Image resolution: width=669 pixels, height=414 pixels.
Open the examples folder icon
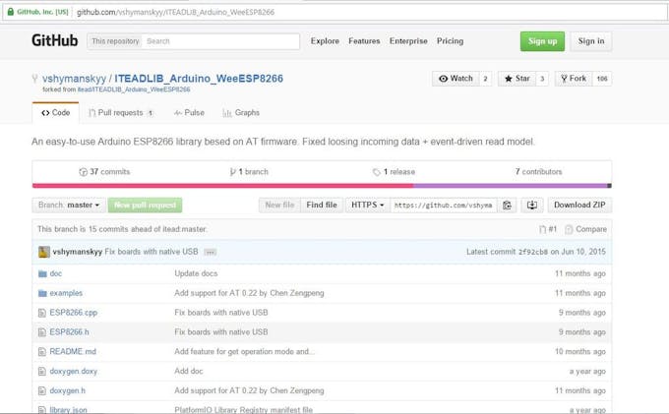pos(42,293)
